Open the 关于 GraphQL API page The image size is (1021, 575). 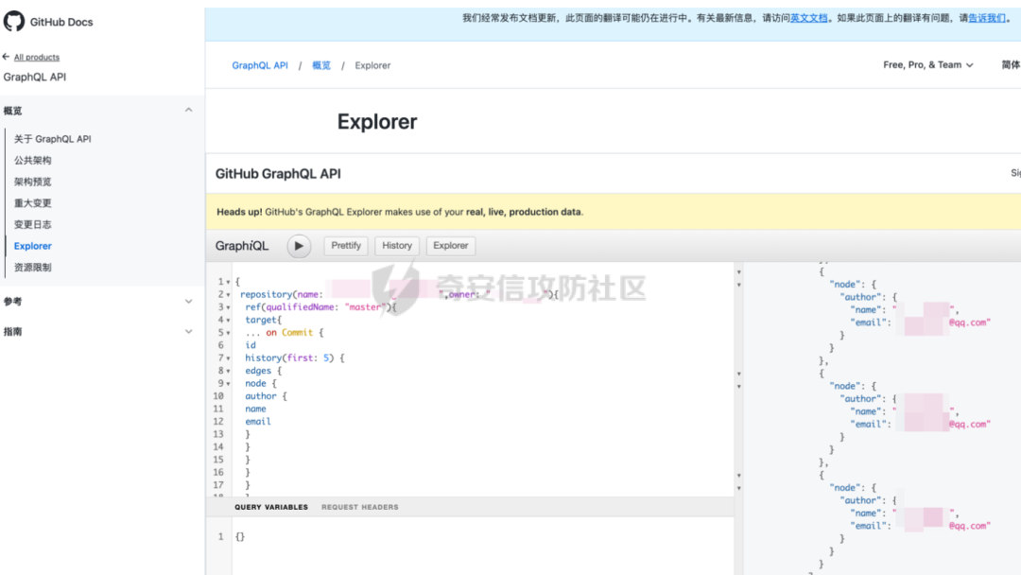53,139
